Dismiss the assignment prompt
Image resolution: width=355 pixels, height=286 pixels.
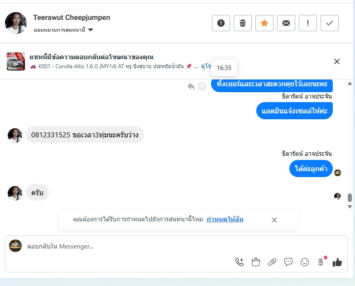[x=274, y=220]
